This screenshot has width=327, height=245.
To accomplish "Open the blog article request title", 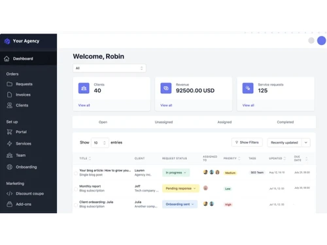I will 105,171.
